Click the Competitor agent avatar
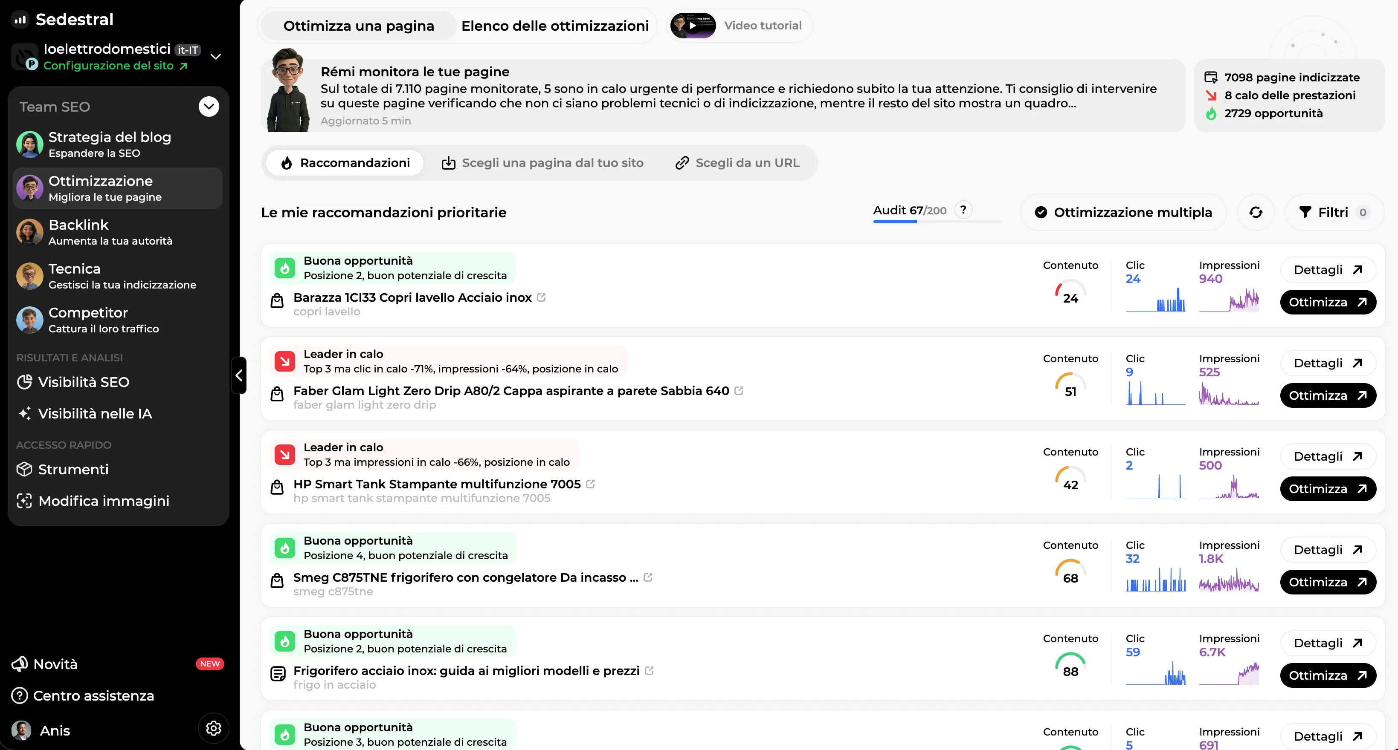Viewport: 1398px width, 750px height. (30, 320)
